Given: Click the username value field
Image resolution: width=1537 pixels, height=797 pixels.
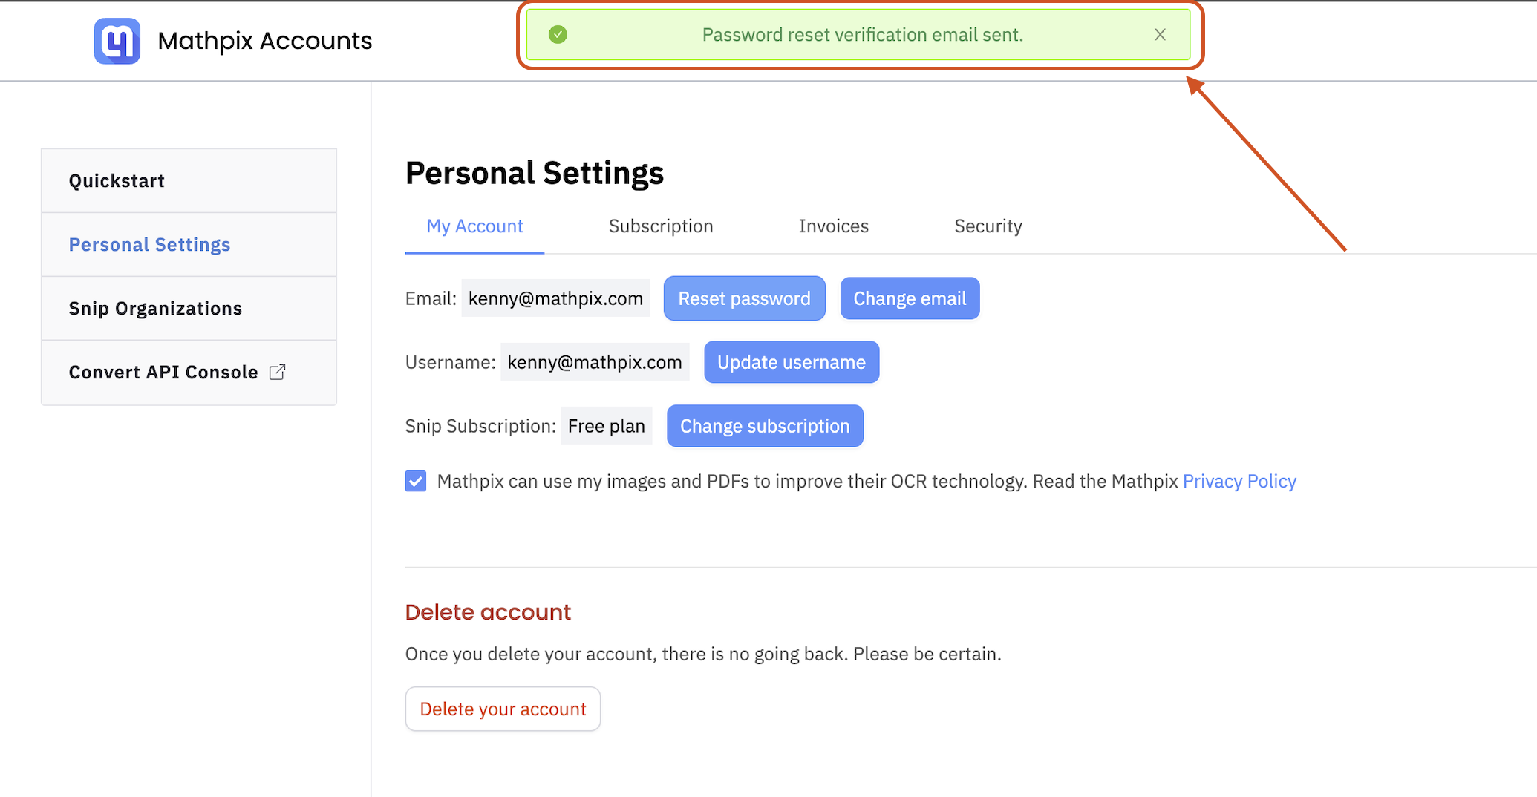Looking at the screenshot, I should [595, 362].
